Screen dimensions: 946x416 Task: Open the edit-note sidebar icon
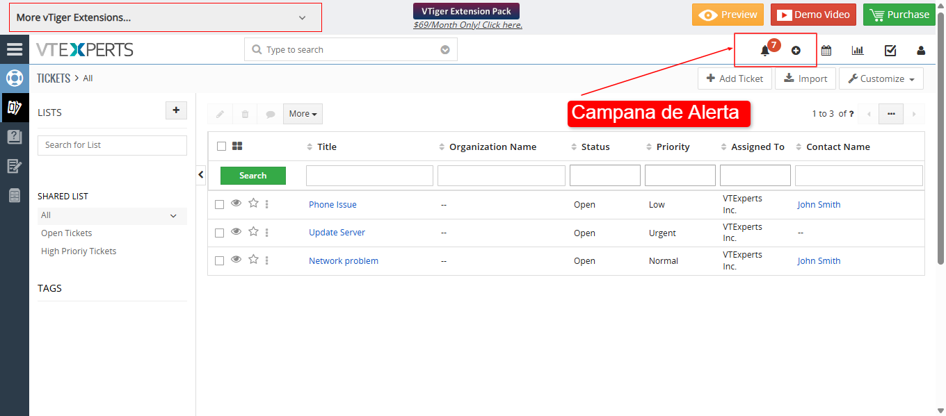15,166
